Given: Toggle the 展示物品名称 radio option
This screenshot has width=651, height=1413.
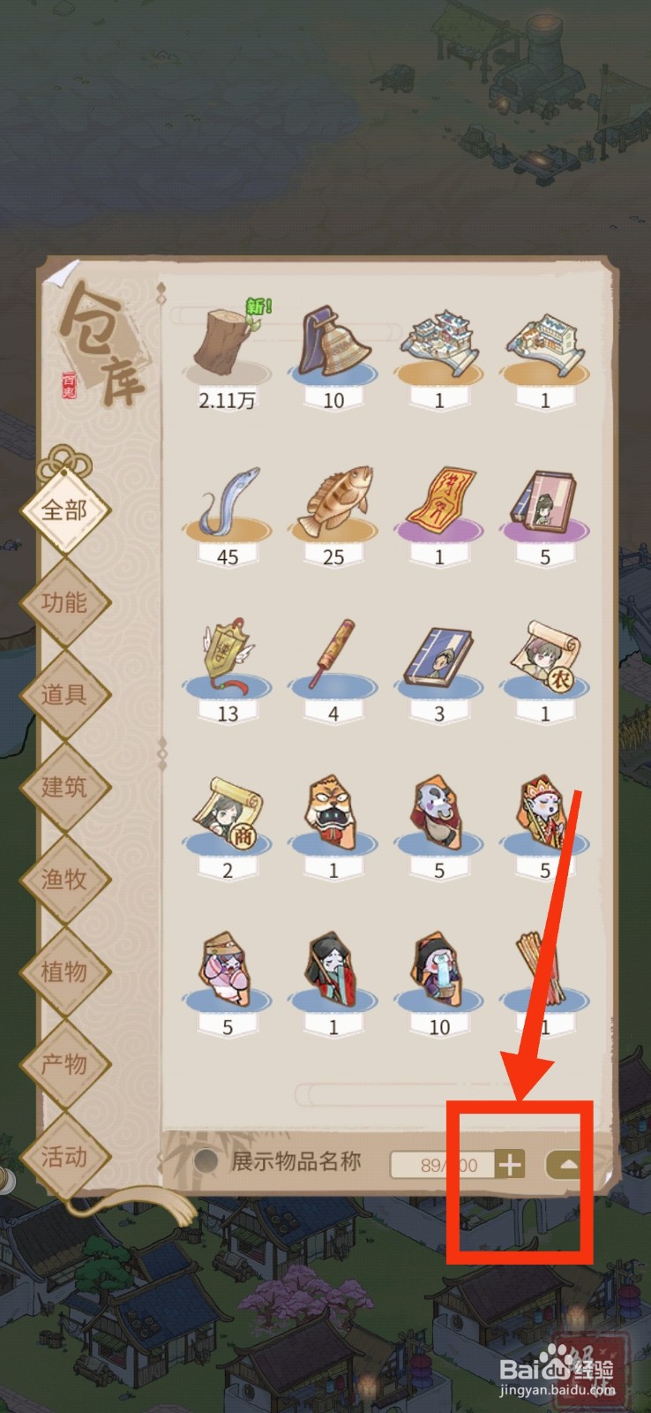Looking at the screenshot, I should tap(205, 1161).
